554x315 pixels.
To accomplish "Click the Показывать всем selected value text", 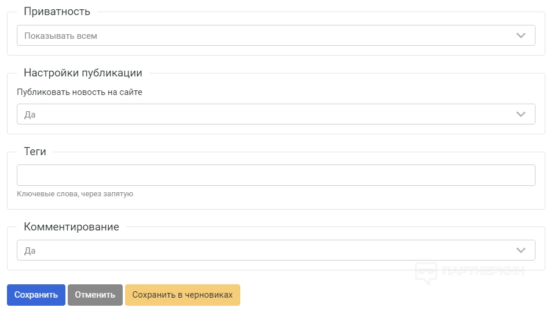I will (x=61, y=36).
